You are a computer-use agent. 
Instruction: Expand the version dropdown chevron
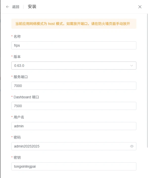point(132,66)
